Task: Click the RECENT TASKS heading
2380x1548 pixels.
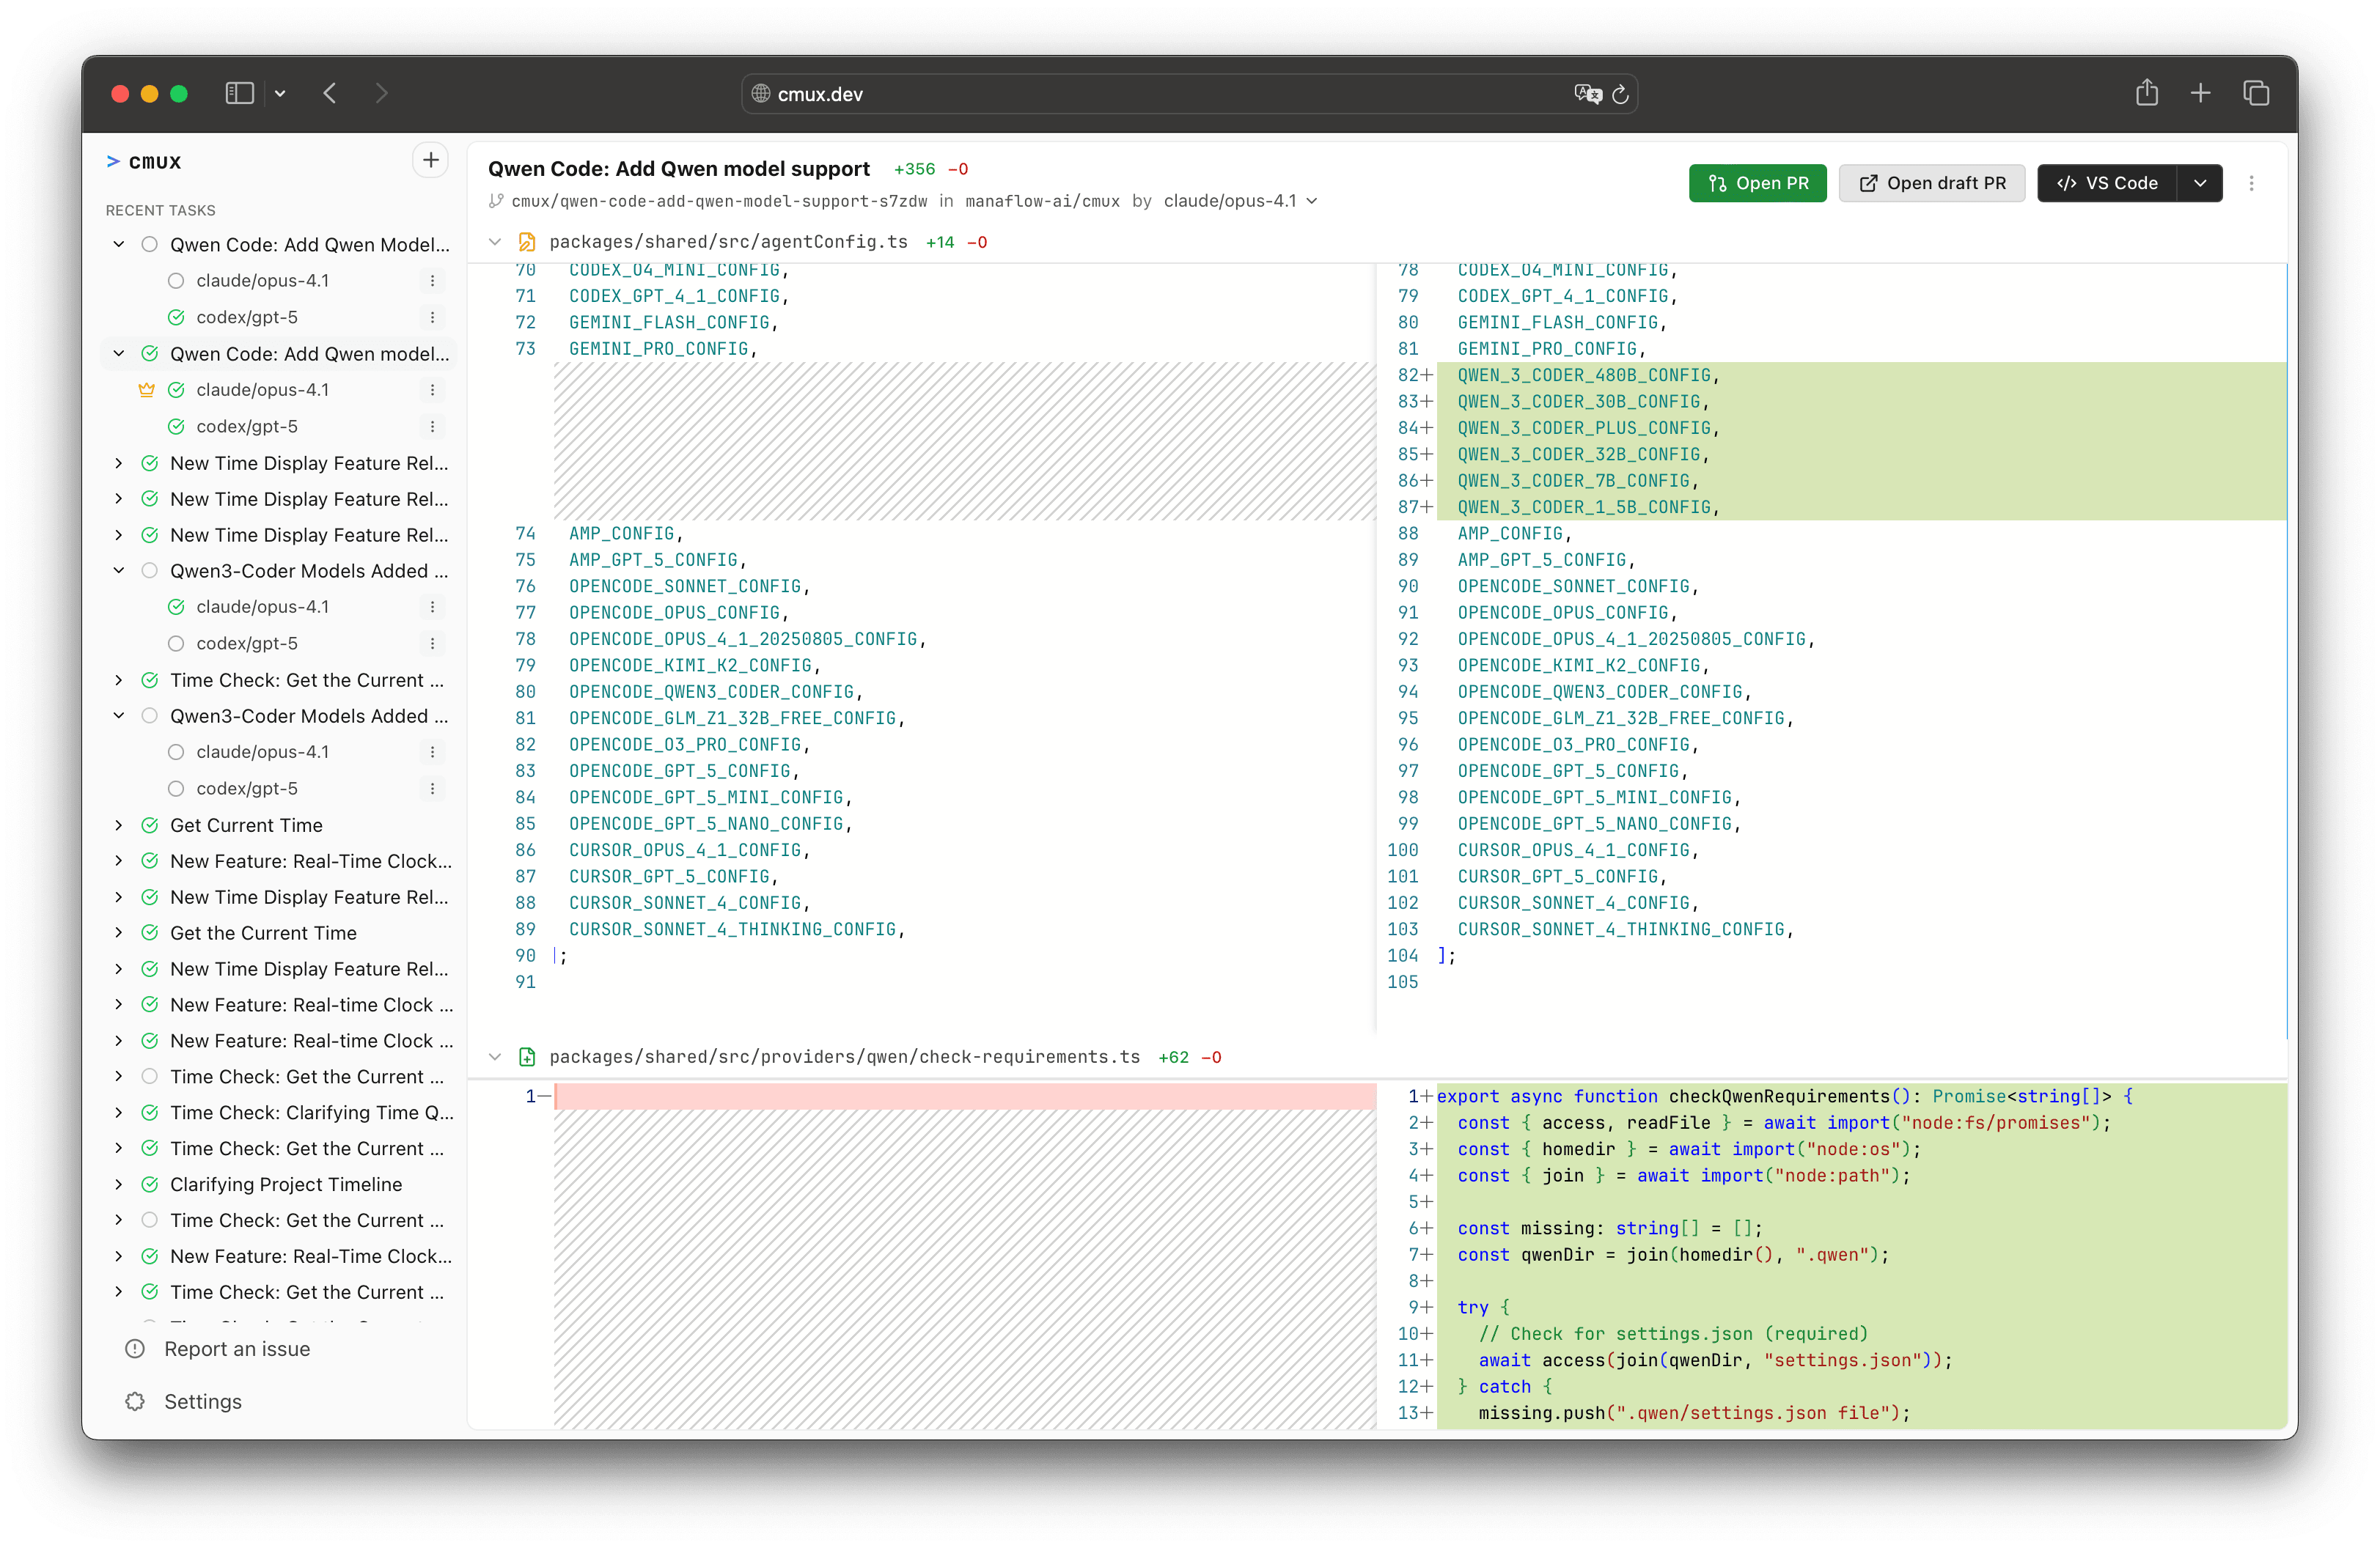Action: tap(161, 210)
